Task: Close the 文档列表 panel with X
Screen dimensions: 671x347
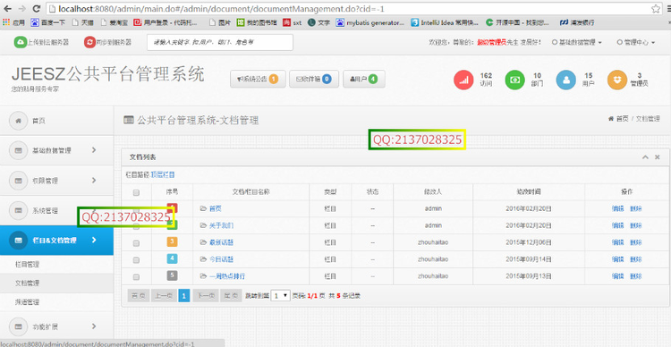Action: (x=658, y=157)
